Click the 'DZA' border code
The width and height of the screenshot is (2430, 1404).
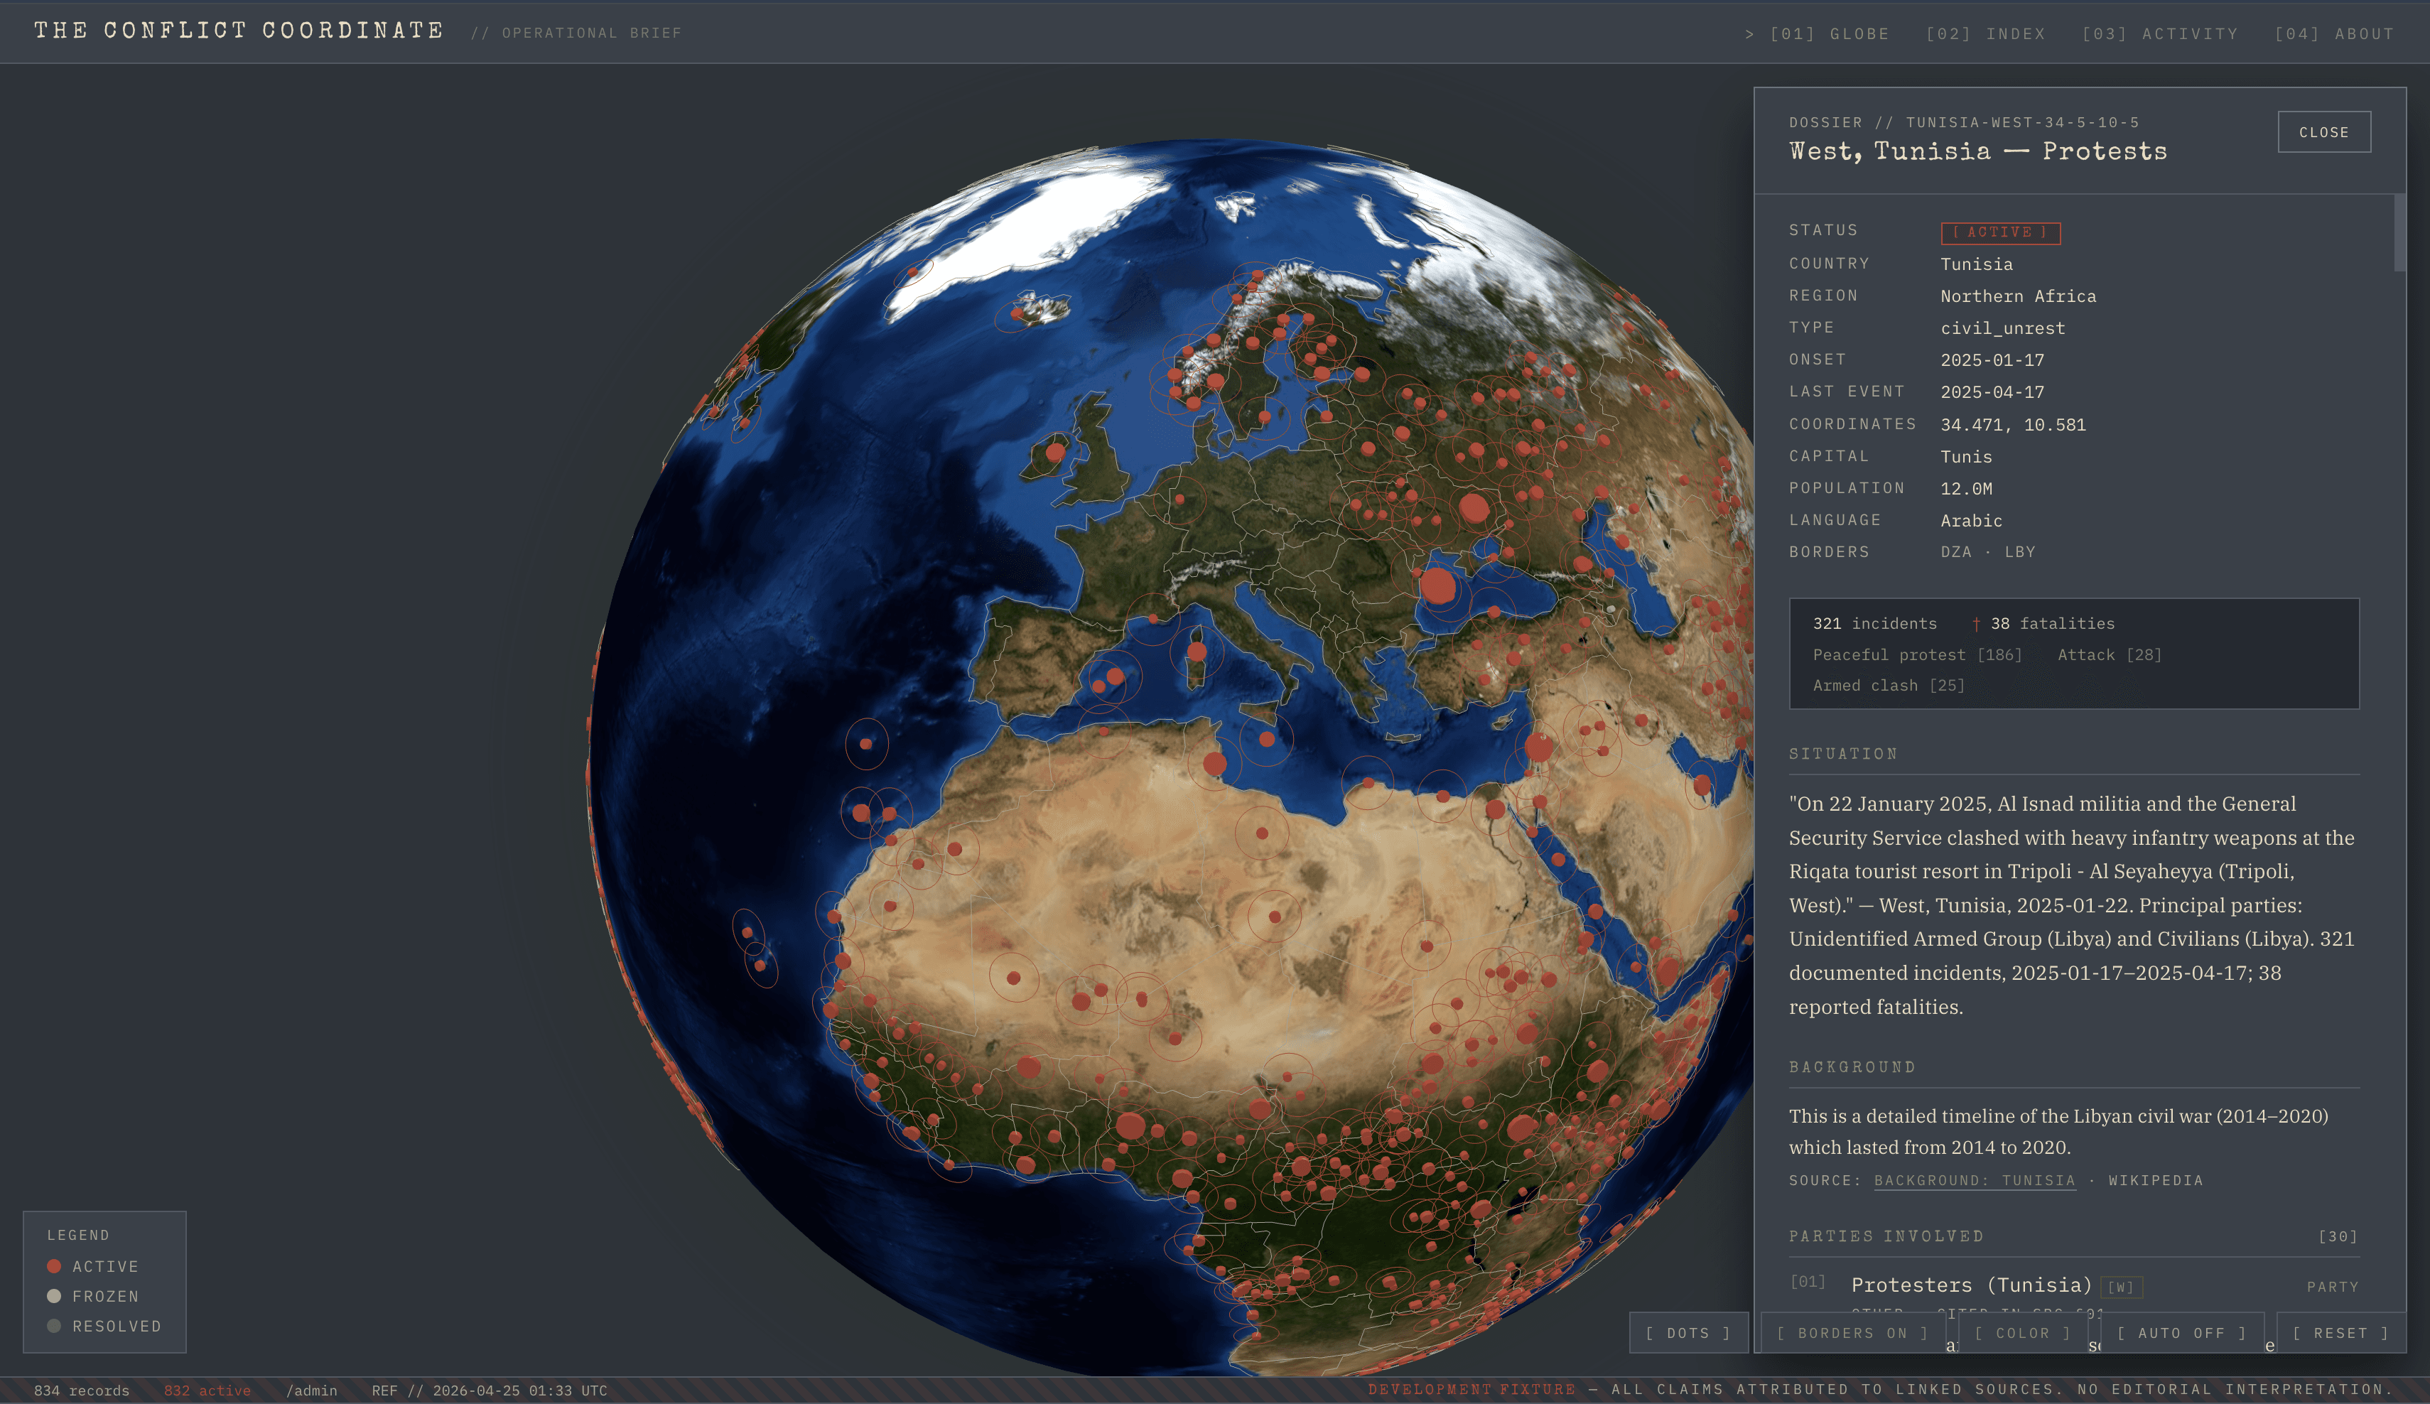click(1955, 553)
